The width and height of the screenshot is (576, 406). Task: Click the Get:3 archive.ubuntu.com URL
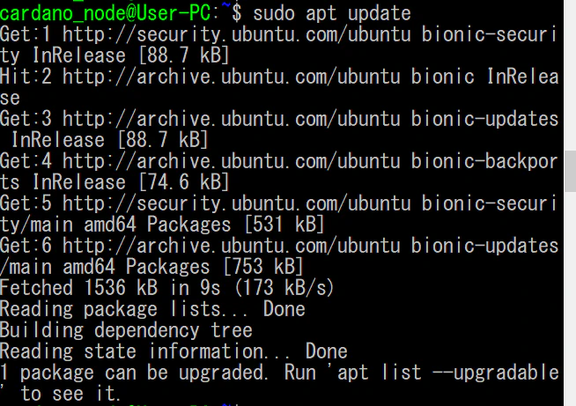coord(232,119)
